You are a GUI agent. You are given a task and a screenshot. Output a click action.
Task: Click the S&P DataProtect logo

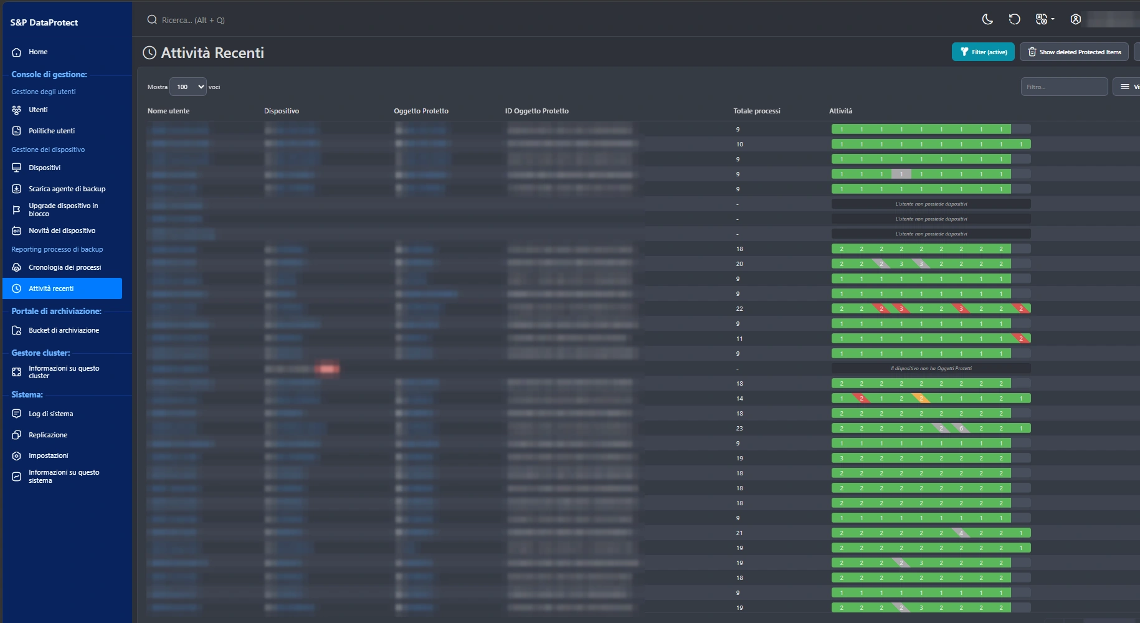click(44, 22)
